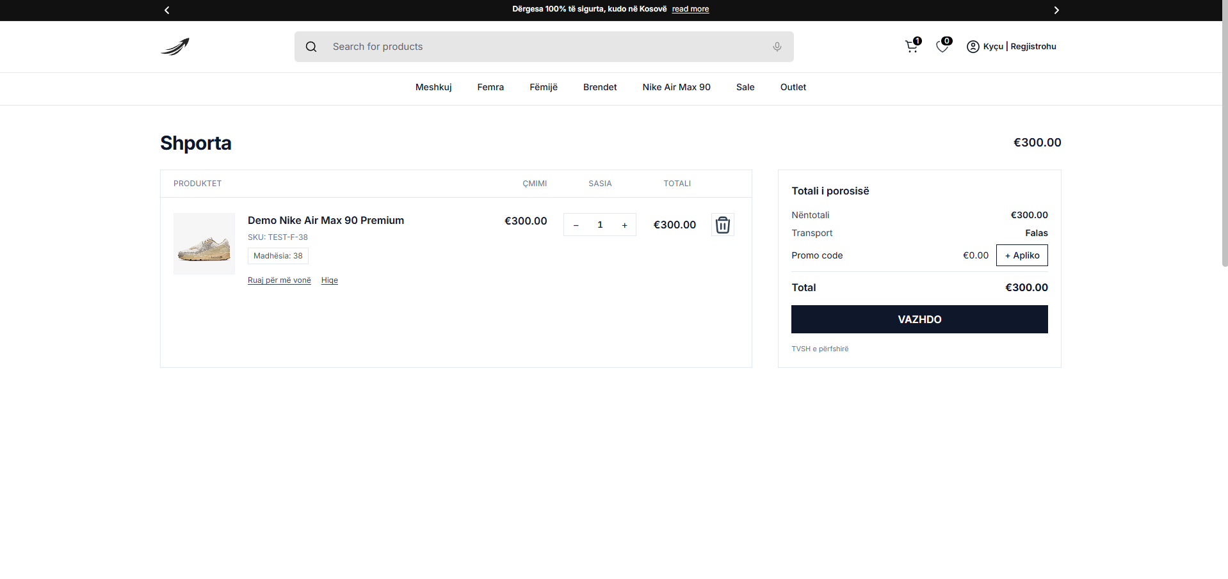This screenshot has height=579, width=1228.
Task: Click the store logo
Action: click(174, 46)
